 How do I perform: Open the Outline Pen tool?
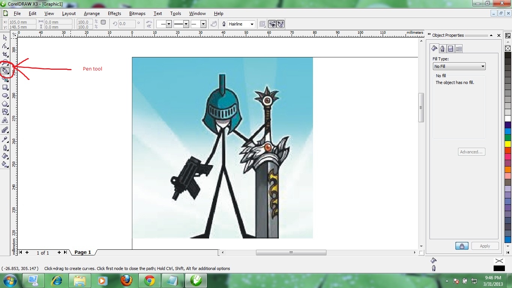point(5,148)
